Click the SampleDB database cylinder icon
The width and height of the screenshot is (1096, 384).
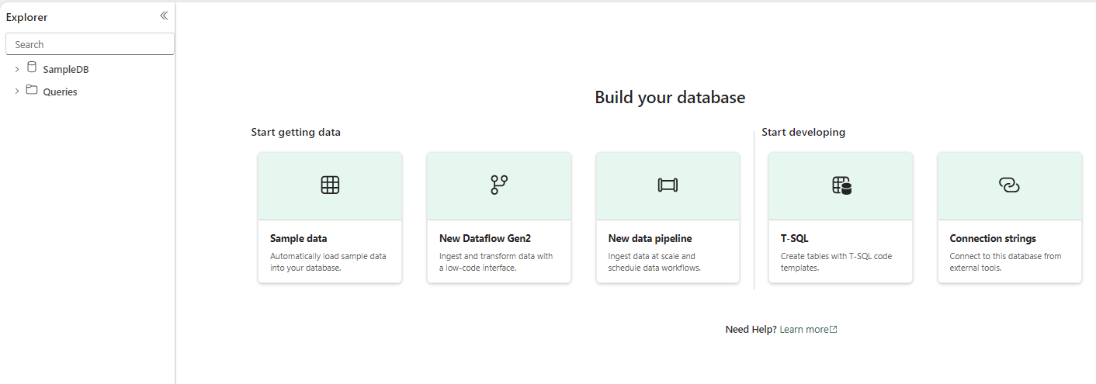32,67
